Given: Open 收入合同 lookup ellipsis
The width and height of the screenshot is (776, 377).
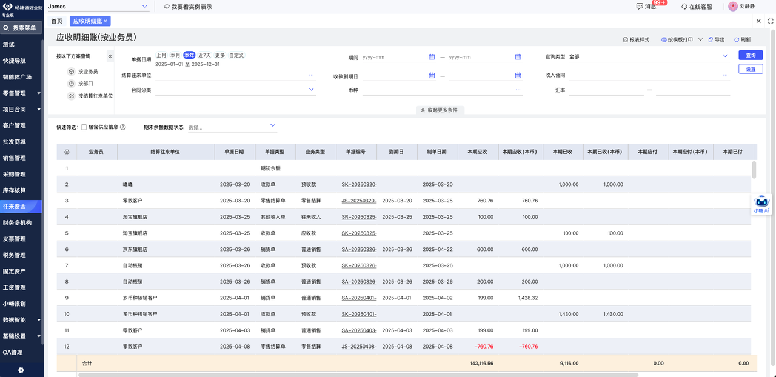Looking at the screenshot, I should pos(726,75).
